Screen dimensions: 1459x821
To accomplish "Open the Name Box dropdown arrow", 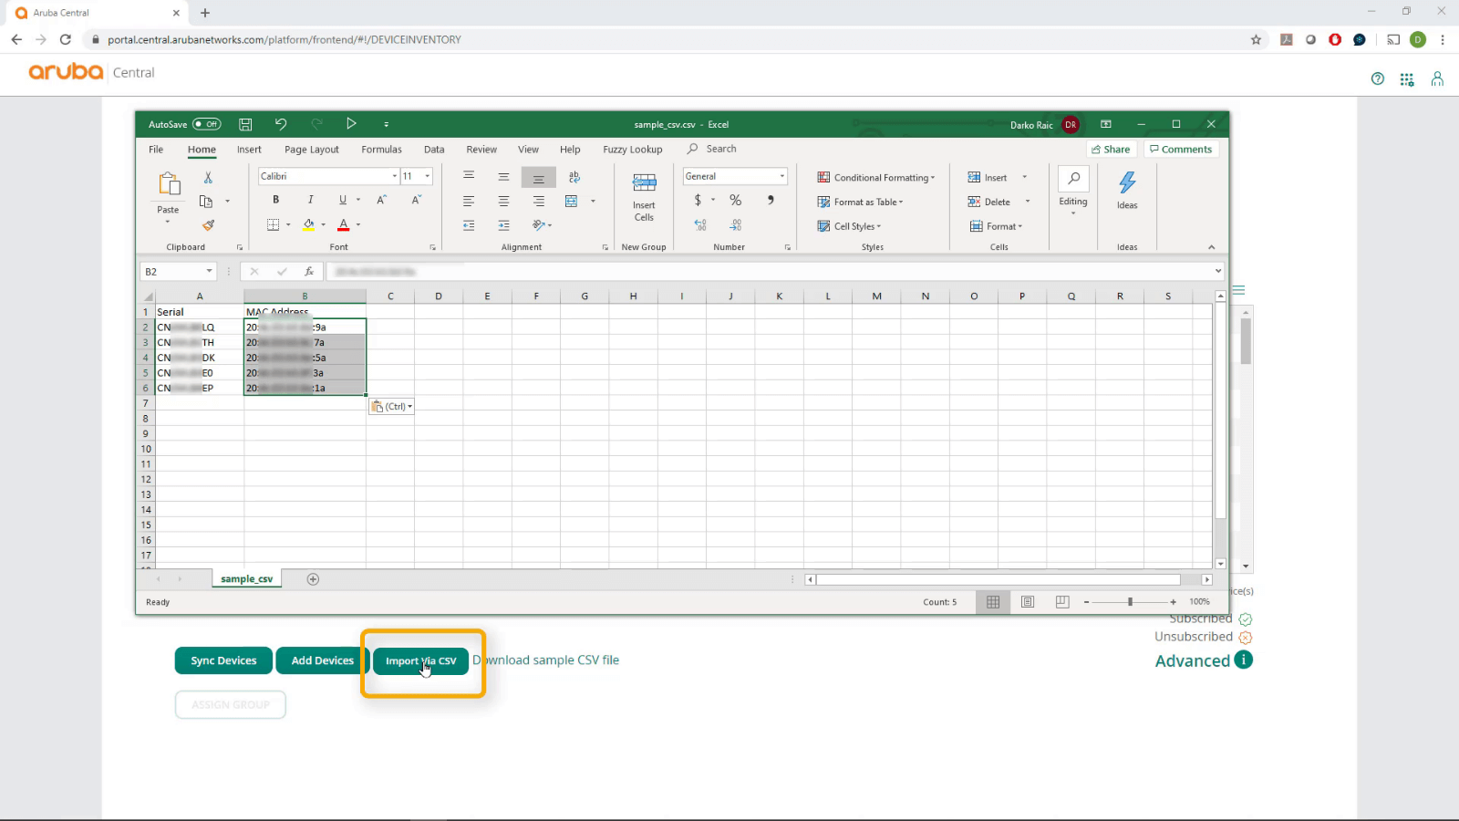I will [209, 271].
